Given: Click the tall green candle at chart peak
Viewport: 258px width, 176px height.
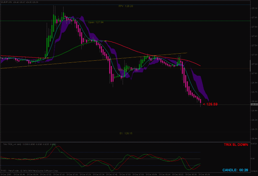Looking at the screenshot, I should (54, 23).
